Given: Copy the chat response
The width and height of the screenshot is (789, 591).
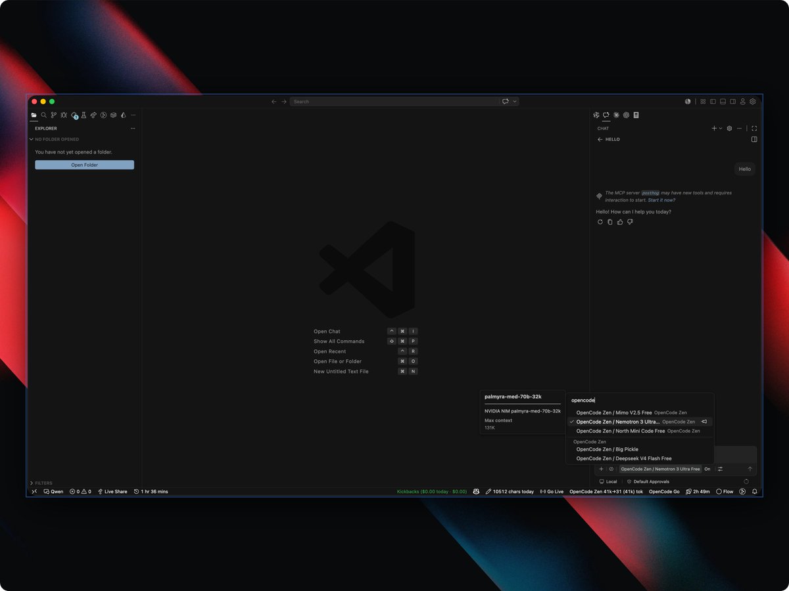Looking at the screenshot, I should [610, 222].
